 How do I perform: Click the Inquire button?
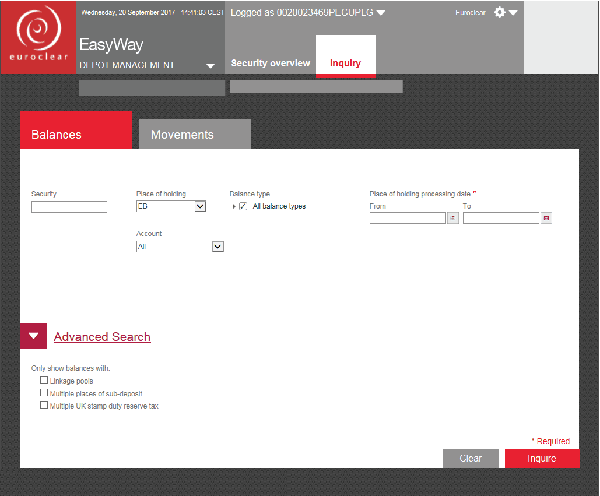coord(542,459)
